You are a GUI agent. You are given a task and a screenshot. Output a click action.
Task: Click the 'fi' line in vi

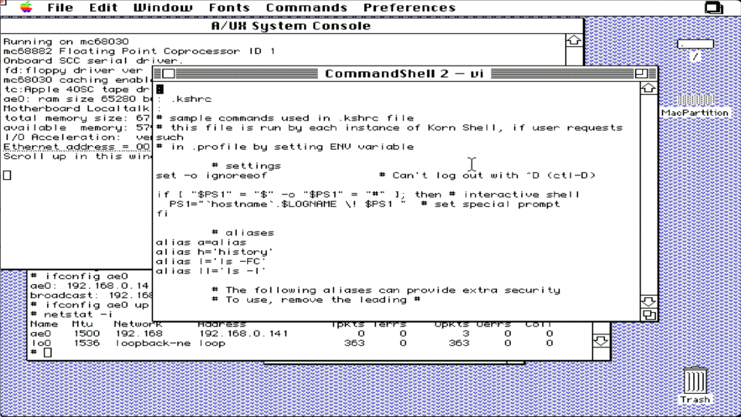tap(161, 214)
